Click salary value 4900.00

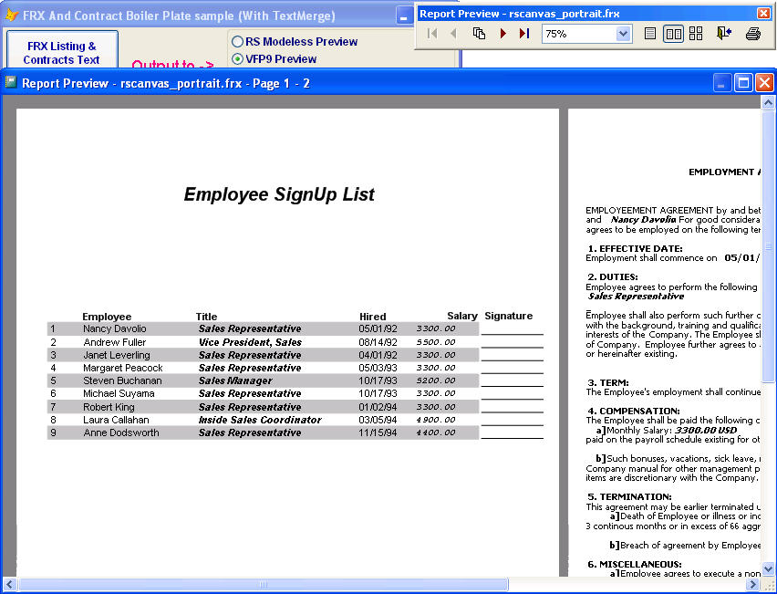436,420
